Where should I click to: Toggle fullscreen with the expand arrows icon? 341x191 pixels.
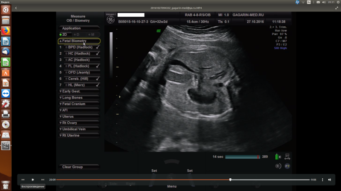(337, 8)
